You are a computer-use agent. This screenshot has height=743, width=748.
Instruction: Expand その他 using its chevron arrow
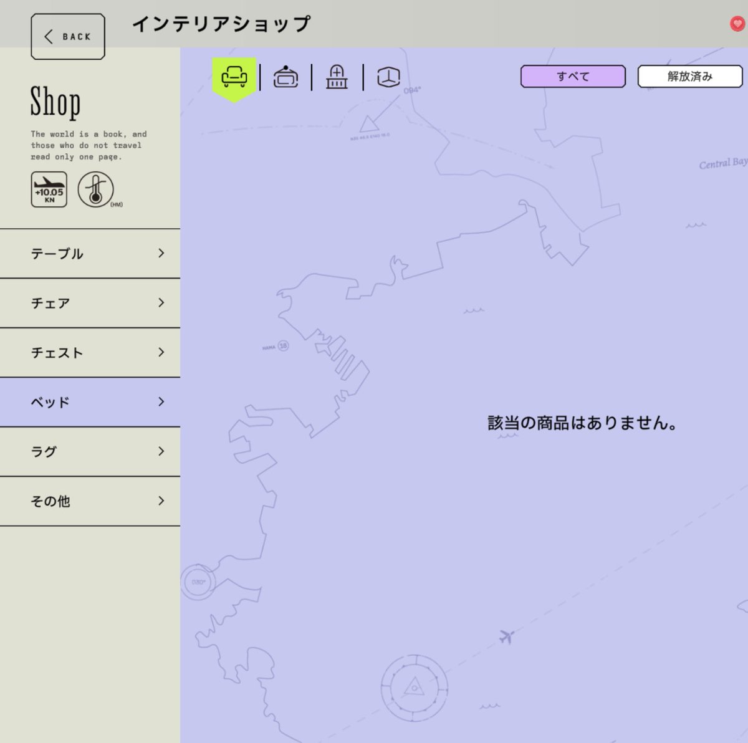point(161,501)
